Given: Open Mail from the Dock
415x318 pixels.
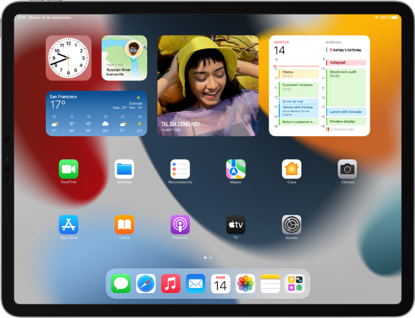Looking at the screenshot, I should 195,284.
